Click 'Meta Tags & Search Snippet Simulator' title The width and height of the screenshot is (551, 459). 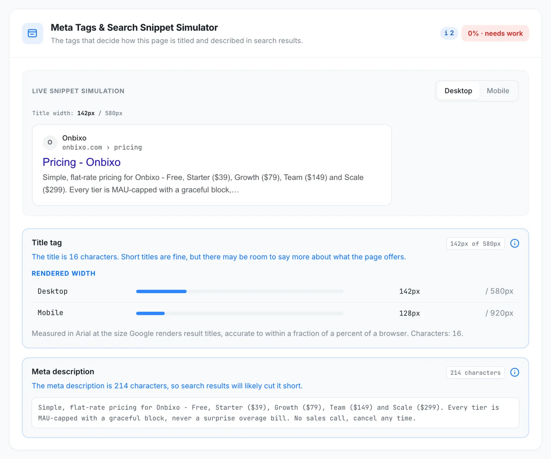coord(134,28)
